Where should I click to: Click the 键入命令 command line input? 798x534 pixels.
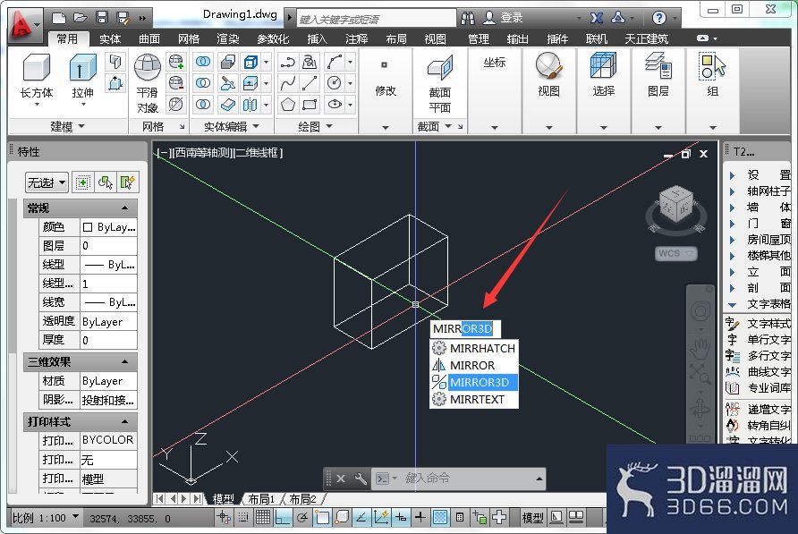(458, 479)
